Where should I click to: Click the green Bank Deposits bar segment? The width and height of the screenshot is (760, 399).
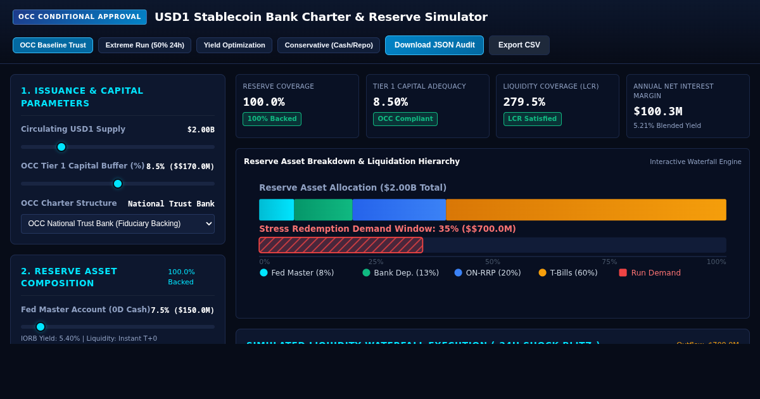tap(323, 210)
